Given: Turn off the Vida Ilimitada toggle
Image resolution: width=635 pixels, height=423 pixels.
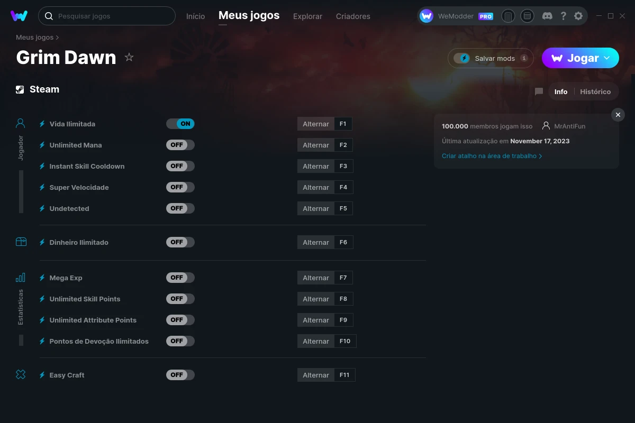Looking at the screenshot, I should [x=180, y=124].
